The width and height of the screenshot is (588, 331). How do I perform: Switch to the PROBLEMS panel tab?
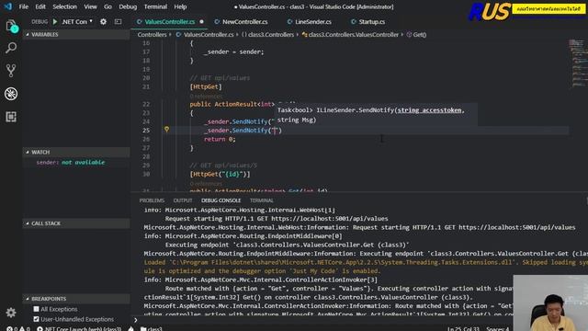(x=152, y=200)
